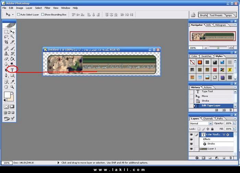Open Opacity slider arrow
This screenshot has width=240, height=173.
coord(234,123)
